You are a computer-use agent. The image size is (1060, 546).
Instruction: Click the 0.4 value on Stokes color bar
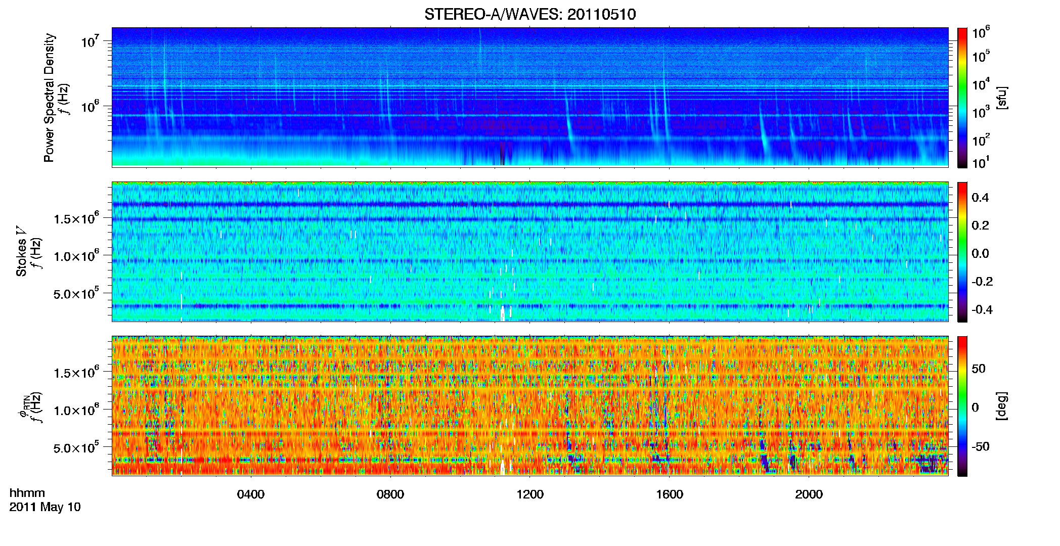980,198
